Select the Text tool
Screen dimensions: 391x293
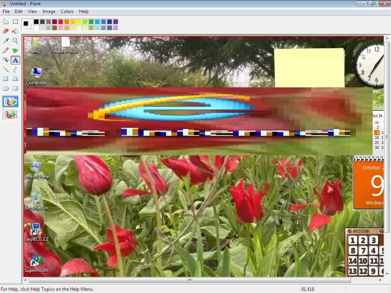pyautogui.click(x=15, y=60)
